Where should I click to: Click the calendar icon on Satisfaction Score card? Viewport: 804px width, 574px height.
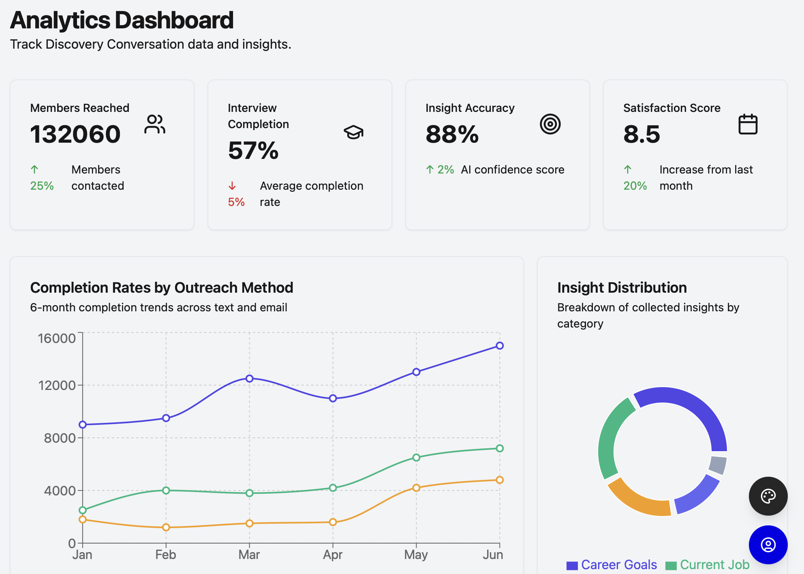[748, 124]
